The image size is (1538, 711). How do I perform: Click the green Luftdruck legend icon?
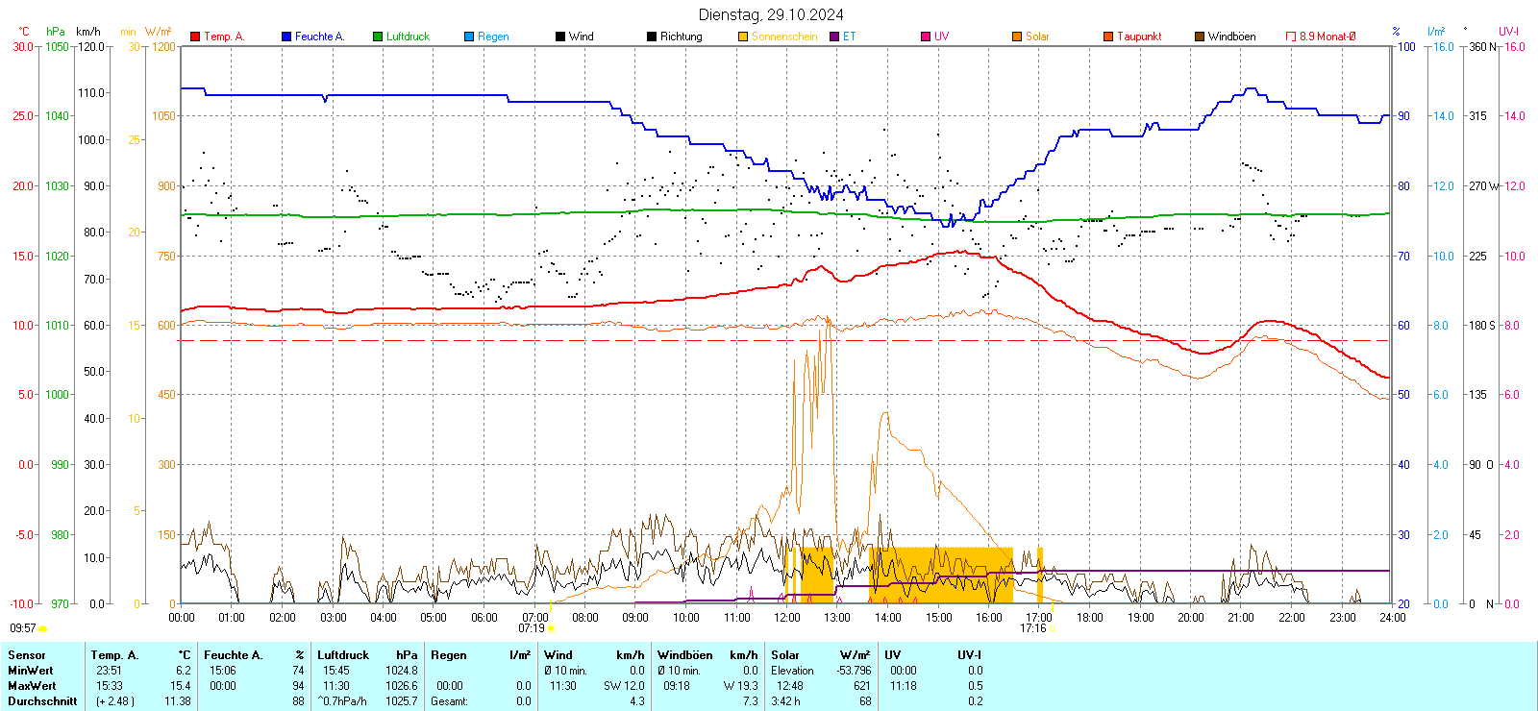coord(378,37)
